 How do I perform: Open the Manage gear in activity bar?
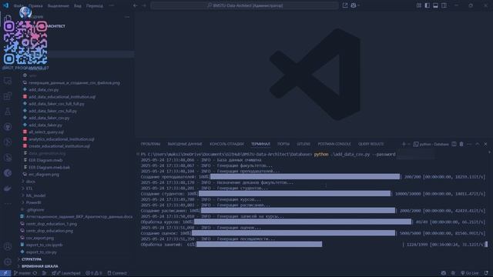(8, 262)
